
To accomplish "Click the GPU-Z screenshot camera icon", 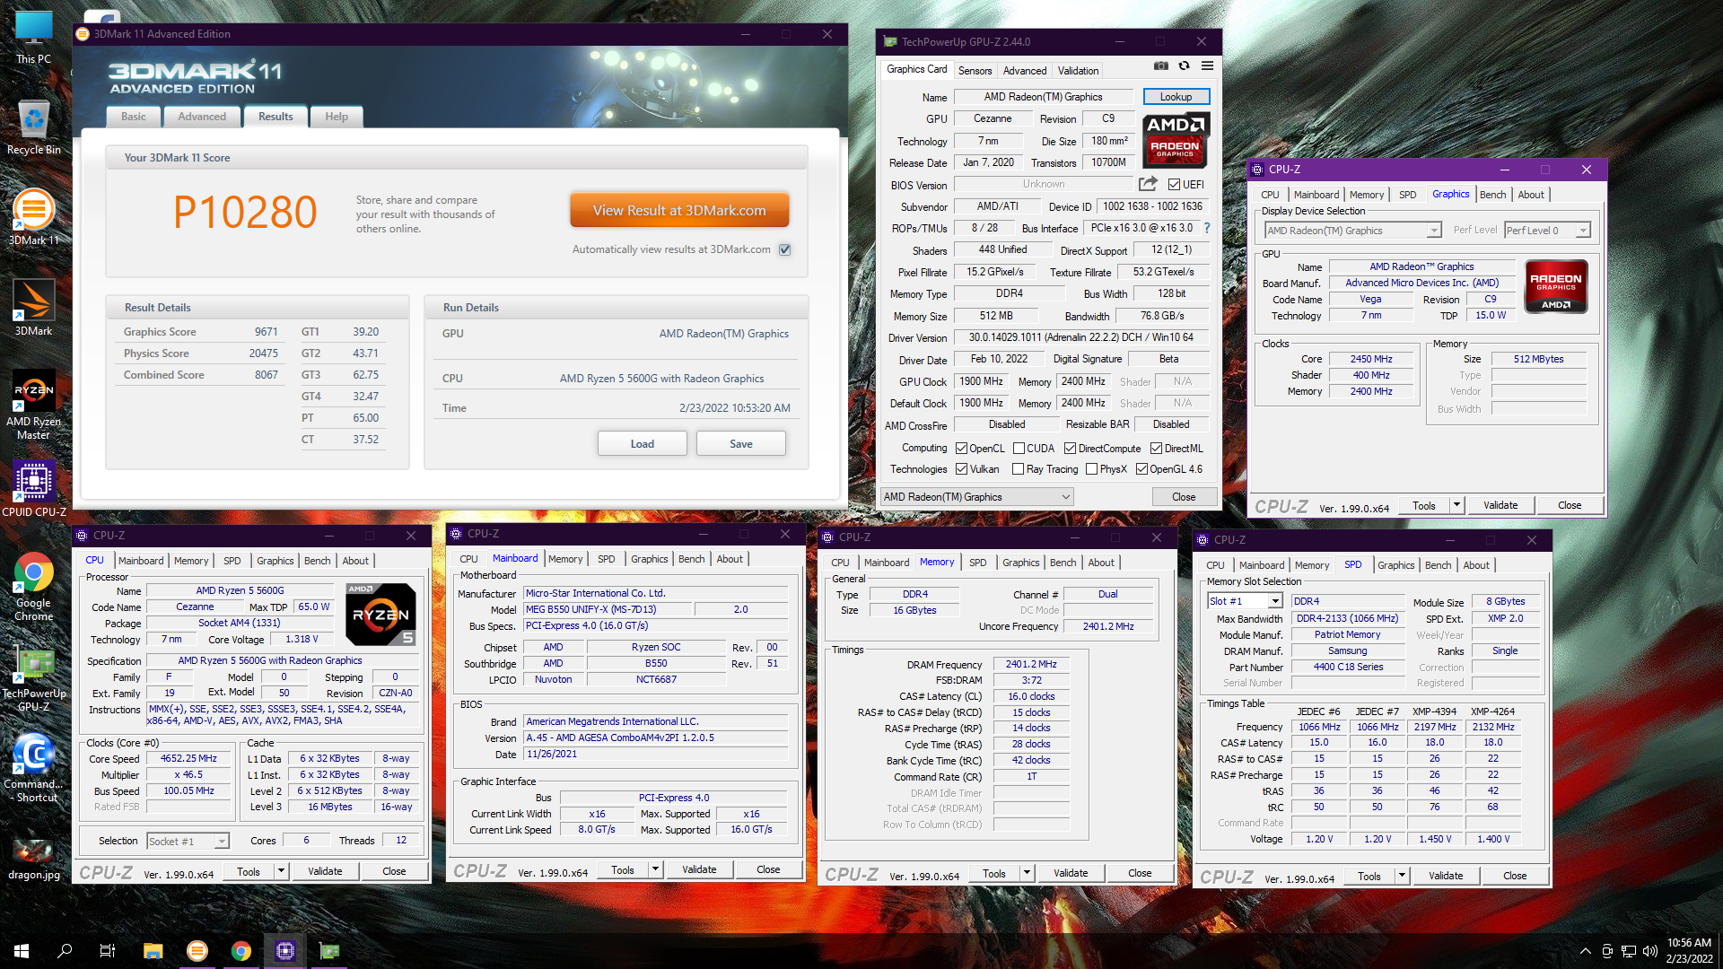I will pyautogui.click(x=1160, y=65).
